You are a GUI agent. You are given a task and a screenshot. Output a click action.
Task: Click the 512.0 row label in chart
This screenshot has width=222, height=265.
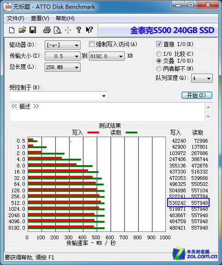[x=18, y=203]
